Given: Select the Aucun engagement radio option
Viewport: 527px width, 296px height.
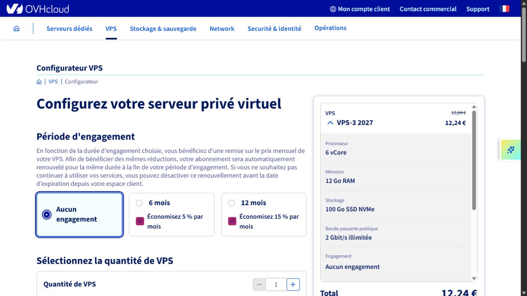Looking at the screenshot, I should point(47,215).
